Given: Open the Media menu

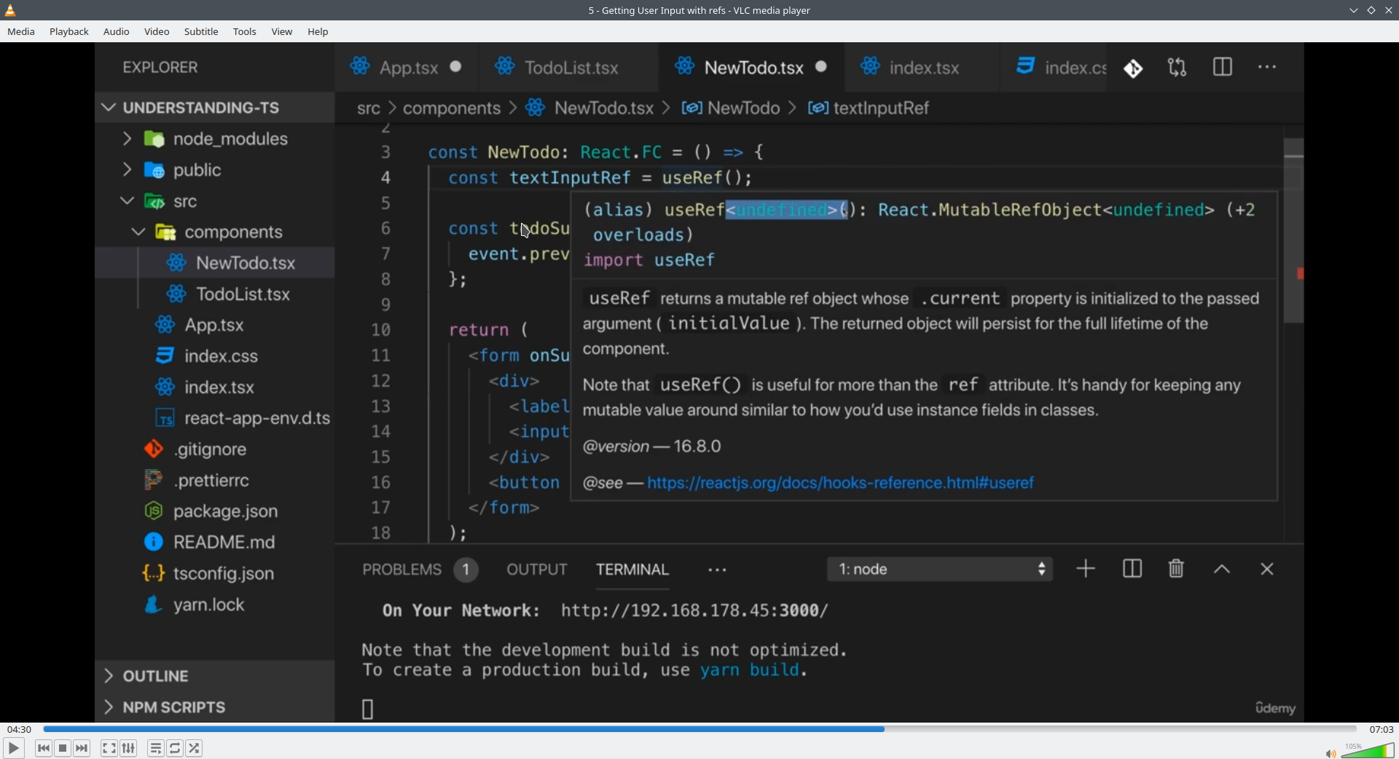Looking at the screenshot, I should [x=21, y=32].
